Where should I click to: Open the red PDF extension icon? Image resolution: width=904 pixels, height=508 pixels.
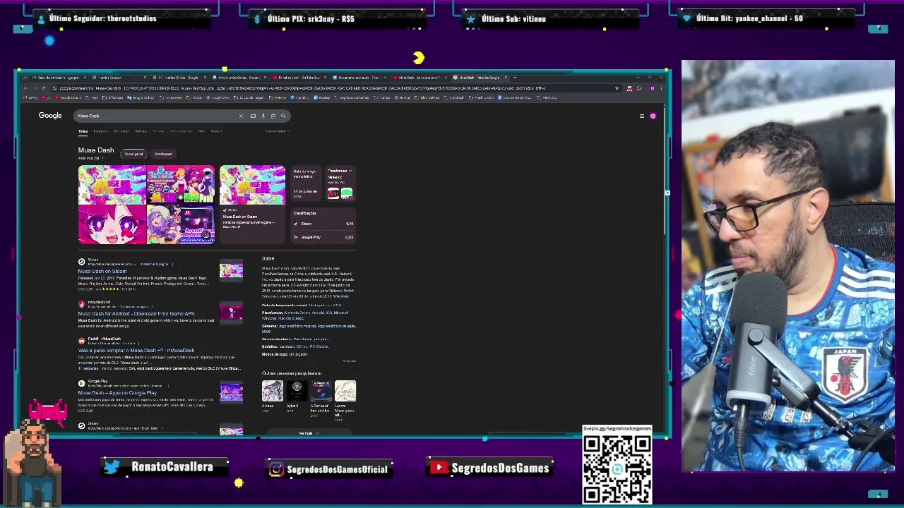[x=630, y=88]
